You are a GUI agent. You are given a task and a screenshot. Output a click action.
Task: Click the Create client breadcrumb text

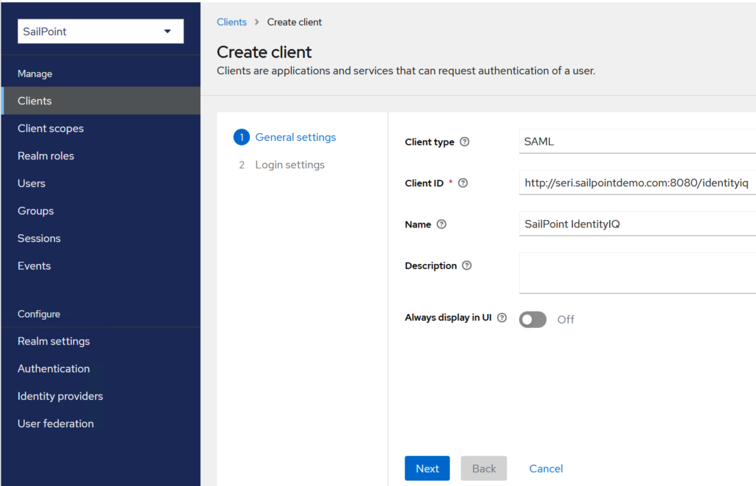294,22
